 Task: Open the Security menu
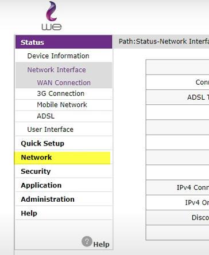[36, 171]
